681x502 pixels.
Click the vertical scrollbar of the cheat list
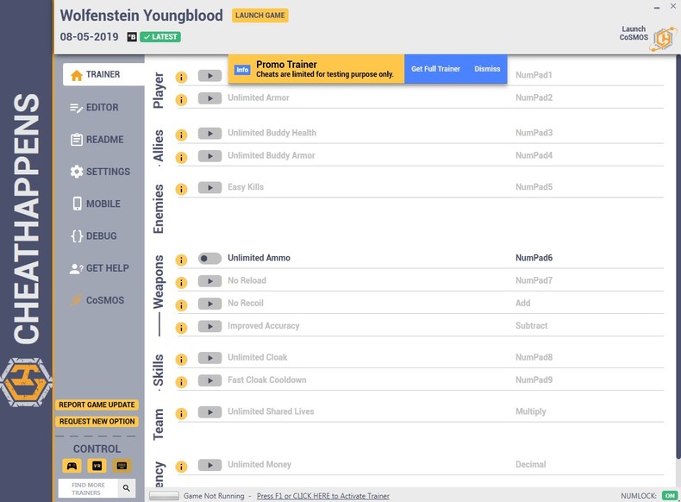point(678,257)
